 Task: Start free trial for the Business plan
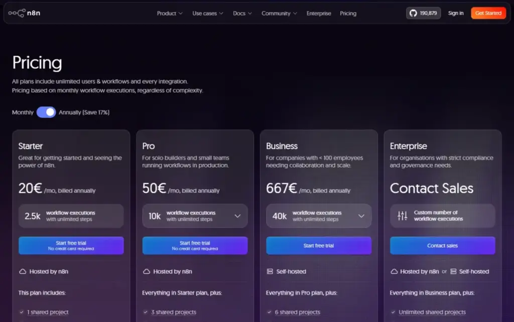[319, 245]
